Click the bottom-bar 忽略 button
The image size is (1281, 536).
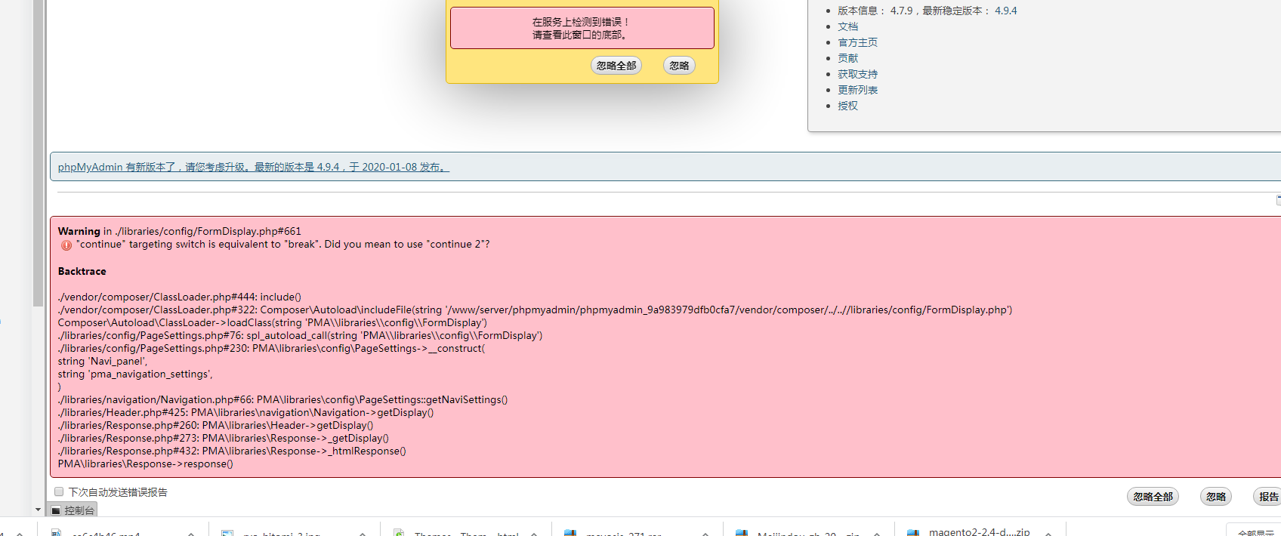pyautogui.click(x=1216, y=497)
